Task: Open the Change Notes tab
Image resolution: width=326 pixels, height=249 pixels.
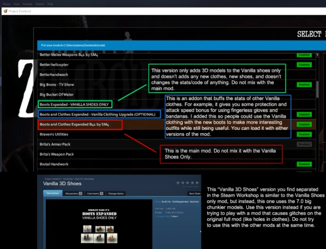Action: click(116, 194)
